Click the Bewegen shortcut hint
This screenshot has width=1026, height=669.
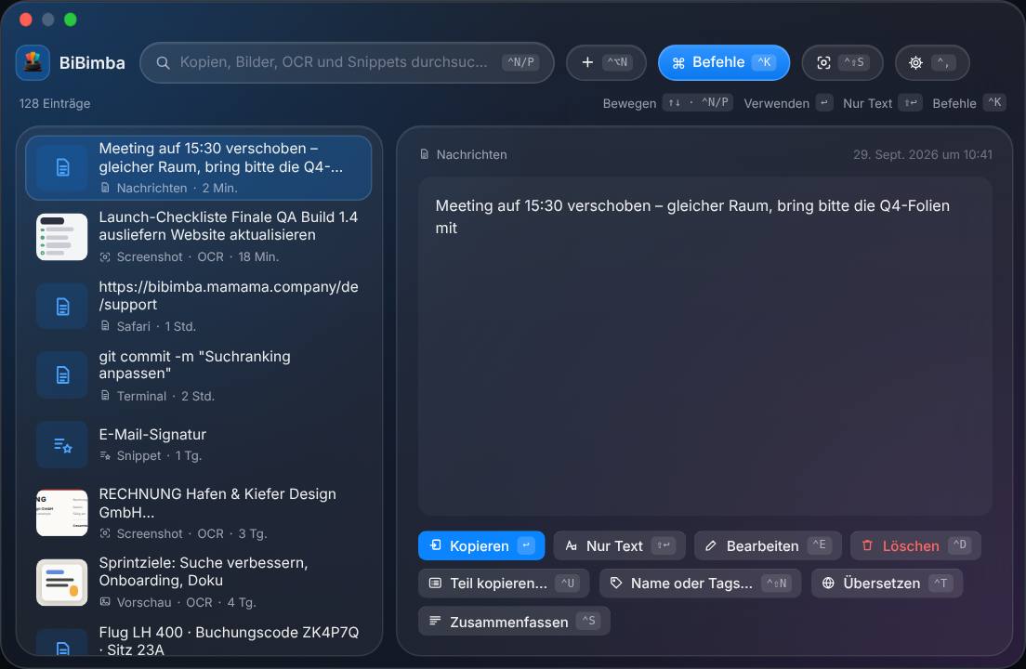[667, 103]
